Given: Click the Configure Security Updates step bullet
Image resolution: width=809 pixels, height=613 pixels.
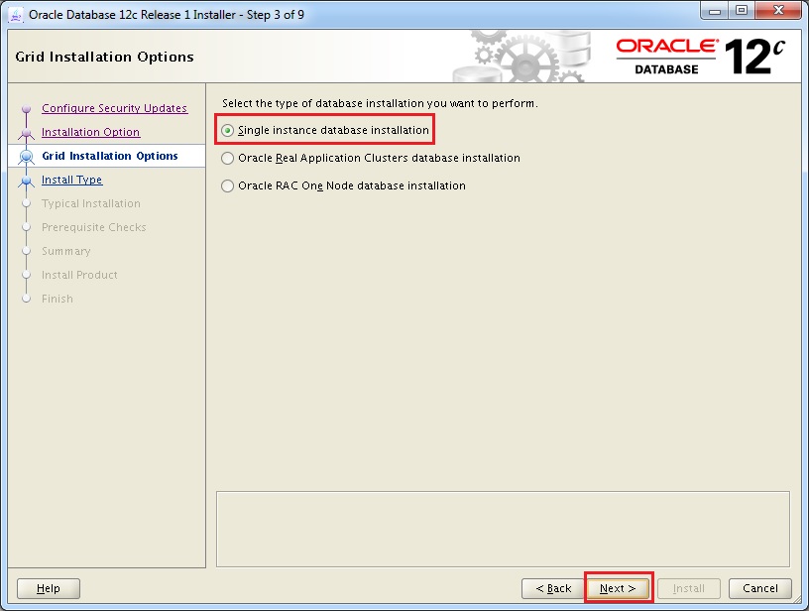Looking at the screenshot, I should [27, 109].
